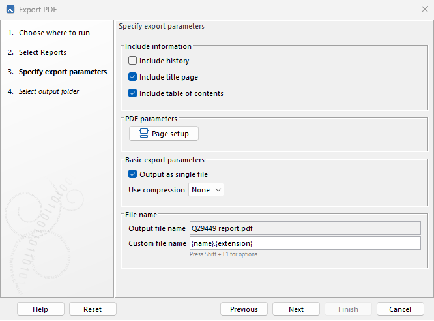Disable Include table of contents
Image resolution: width=434 pixels, height=321 pixels.
[x=133, y=93]
